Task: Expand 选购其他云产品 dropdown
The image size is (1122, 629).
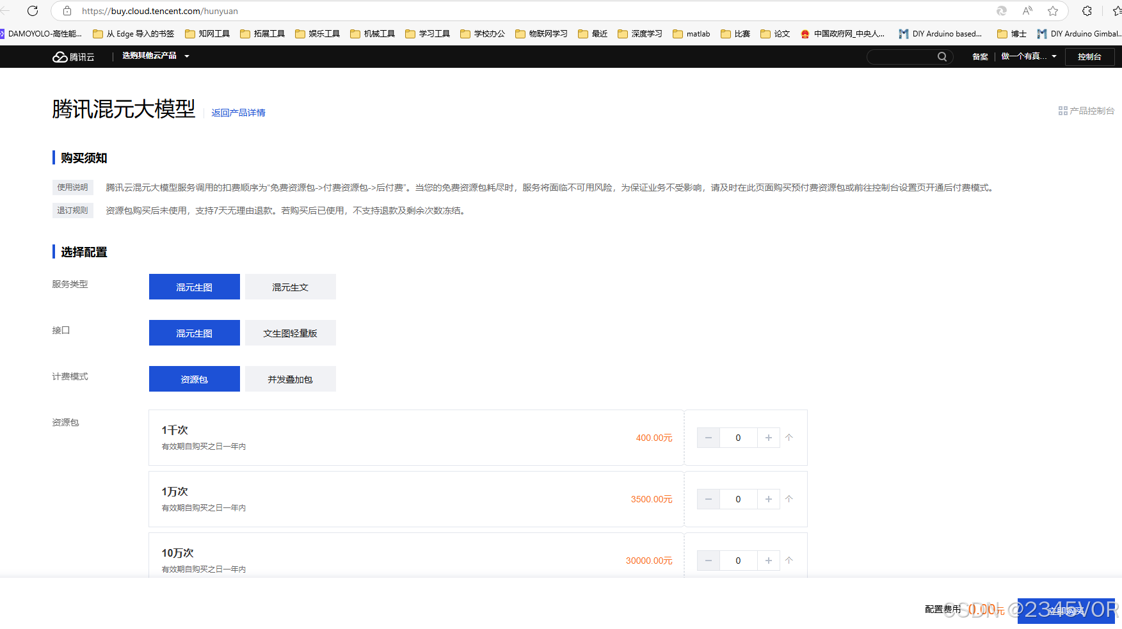Action: tap(156, 56)
